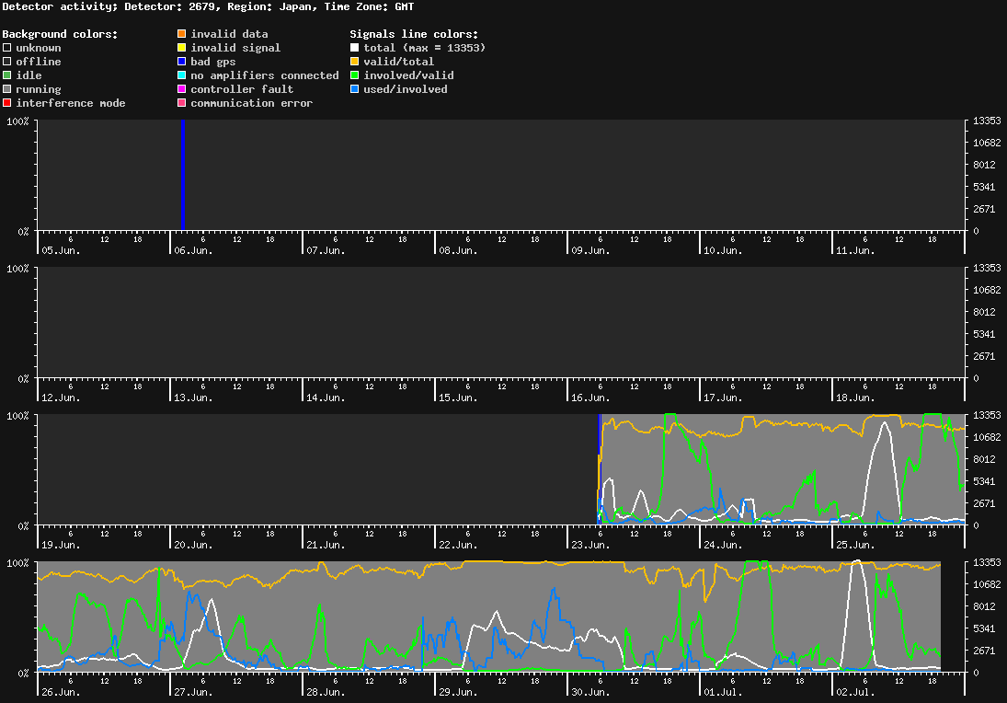Viewport: 1007px width, 703px height.
Task: Click the 25.Jun. date label
Action: click(x=855, y=545)
